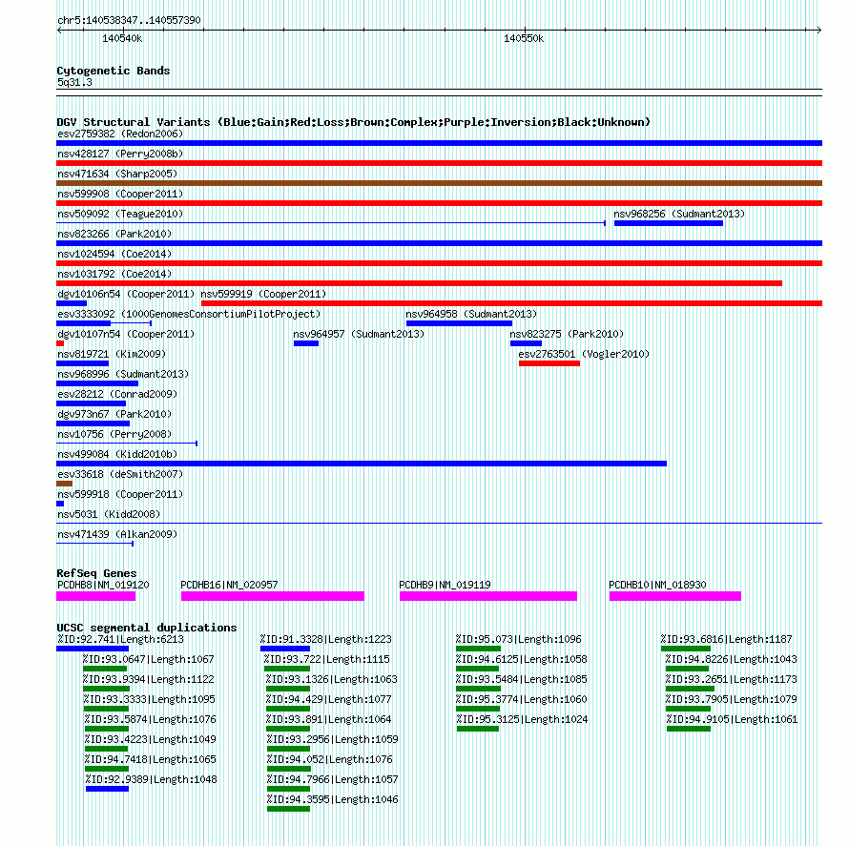Select nsv10756 (Perry2008) label
This screenshot has width=849, height=846.
114,434
